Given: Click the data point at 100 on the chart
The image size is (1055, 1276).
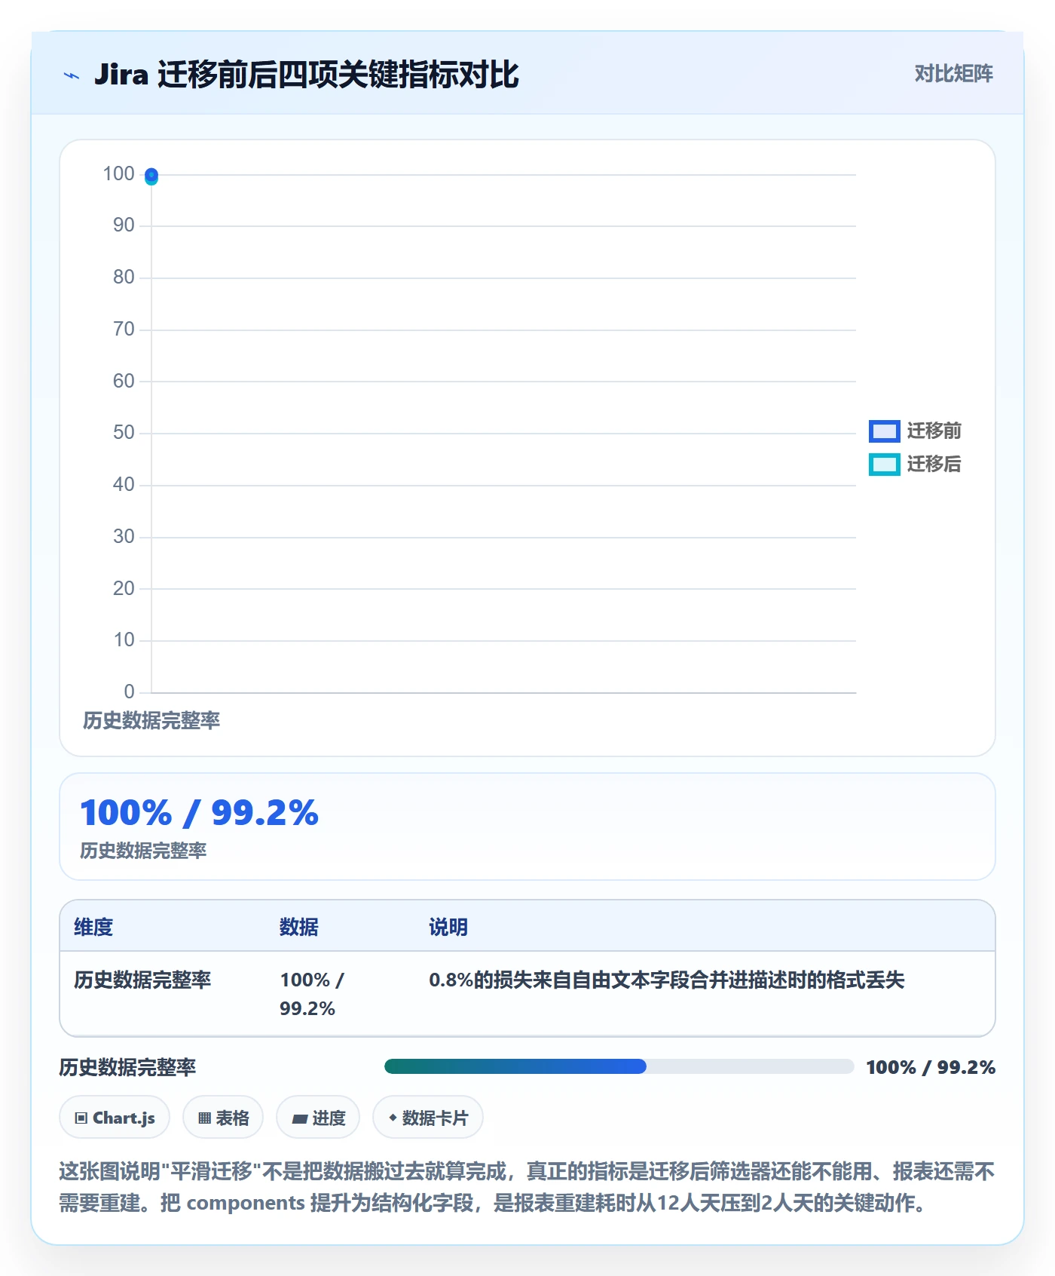Looking at the screenshot, I should coord(151,176).
